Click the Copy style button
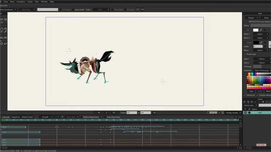 251,91
